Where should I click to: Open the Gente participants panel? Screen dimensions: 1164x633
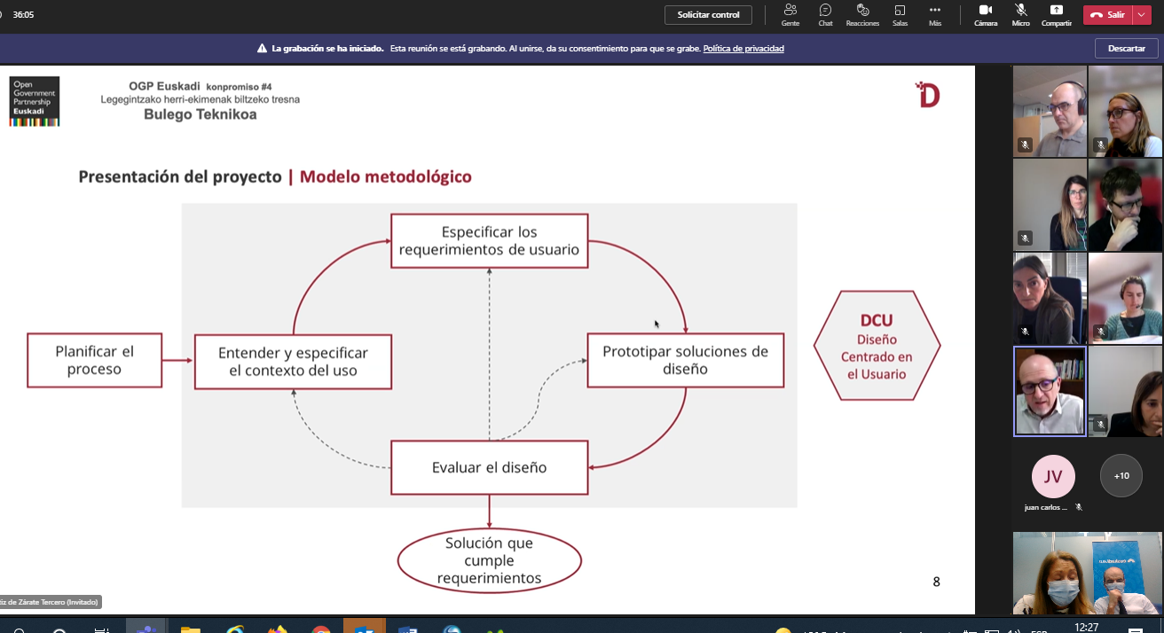pyautogui.click(x=790, y=14)
